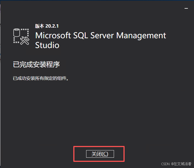
Task: Click the message 已成功安装所有指定的组件。
Action: click(x=41, y=78)
